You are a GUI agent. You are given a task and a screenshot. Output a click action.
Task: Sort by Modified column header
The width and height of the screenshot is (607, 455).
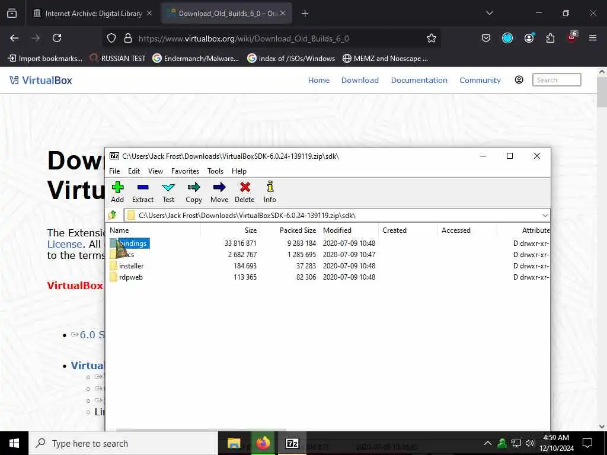[x=349, y=230]
